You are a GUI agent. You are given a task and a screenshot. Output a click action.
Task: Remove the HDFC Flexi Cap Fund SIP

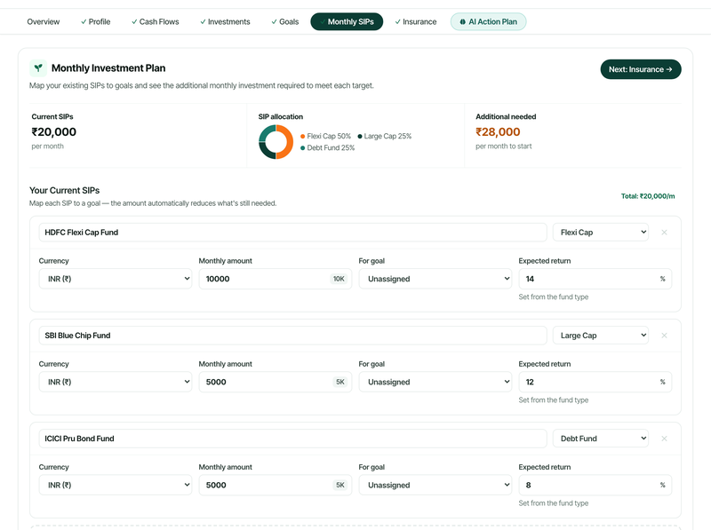664,233
